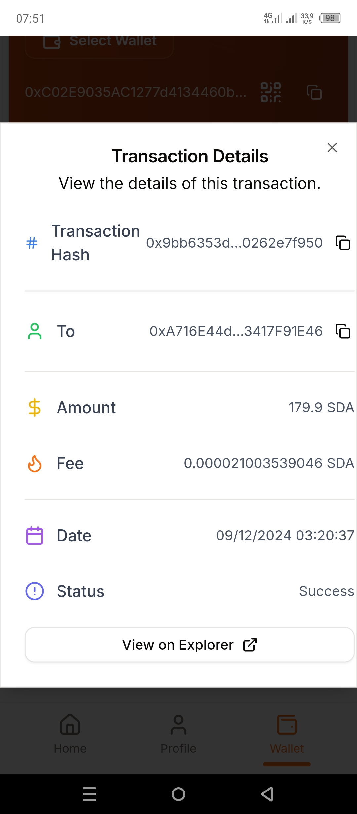Tap the purple calendar Date icon
Image resolution: width=357 pixels, height=814 pixels.
34,535
